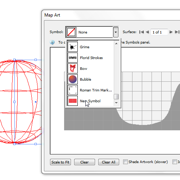Go to the next surface
Viewport: 180px width, 180px height.
(x=171, y=32)
